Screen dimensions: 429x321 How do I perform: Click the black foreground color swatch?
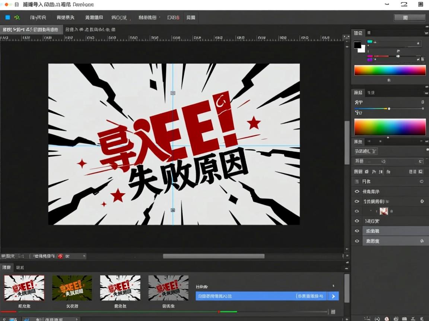click(357, 45)
